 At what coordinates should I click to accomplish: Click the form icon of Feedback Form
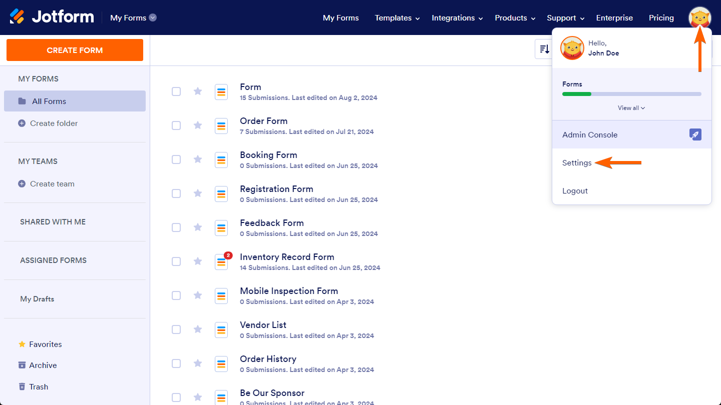pos(221,228)
